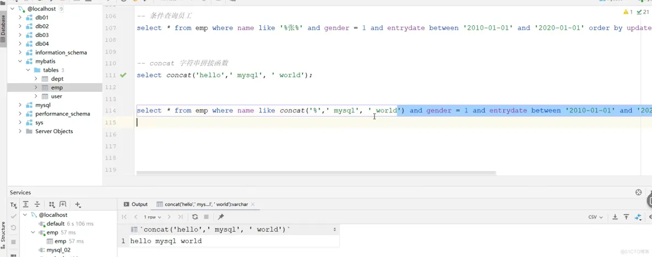Click the line 107 select emp query
Viewport: 652px width, 257px height.
point(394,28)
